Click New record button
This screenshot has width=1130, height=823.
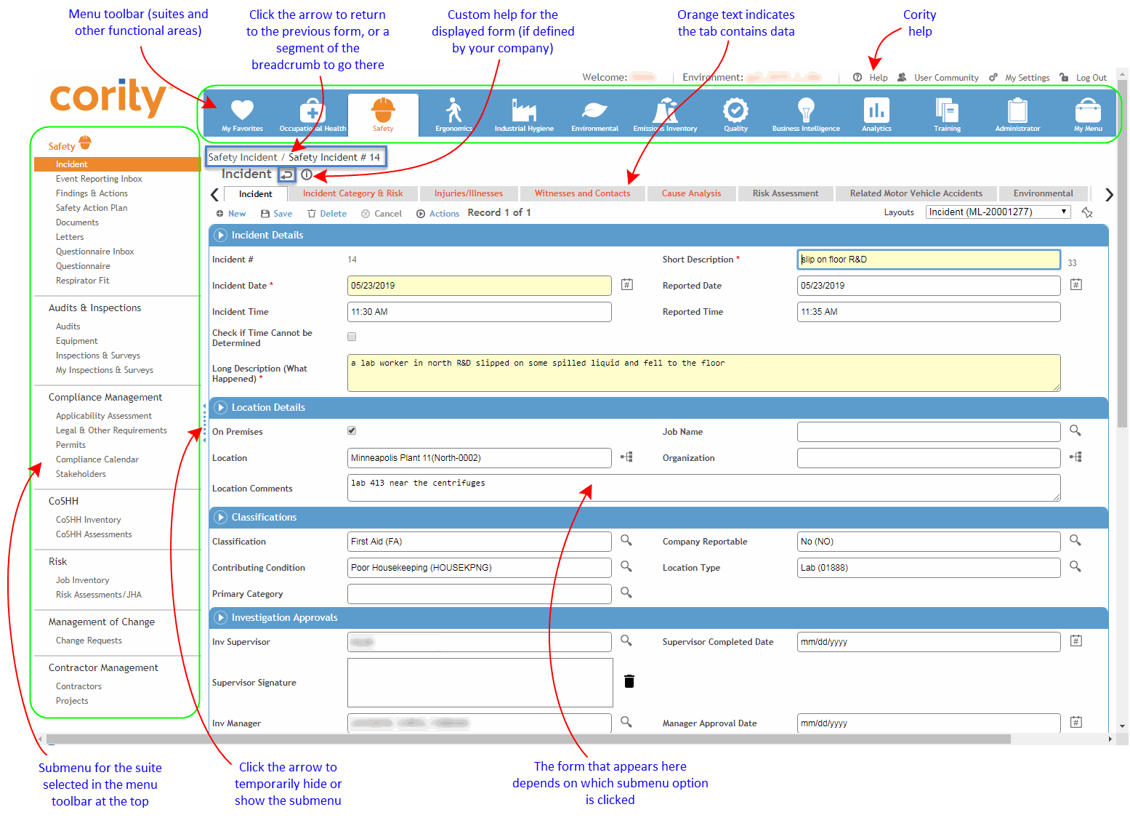pos(231,214)
